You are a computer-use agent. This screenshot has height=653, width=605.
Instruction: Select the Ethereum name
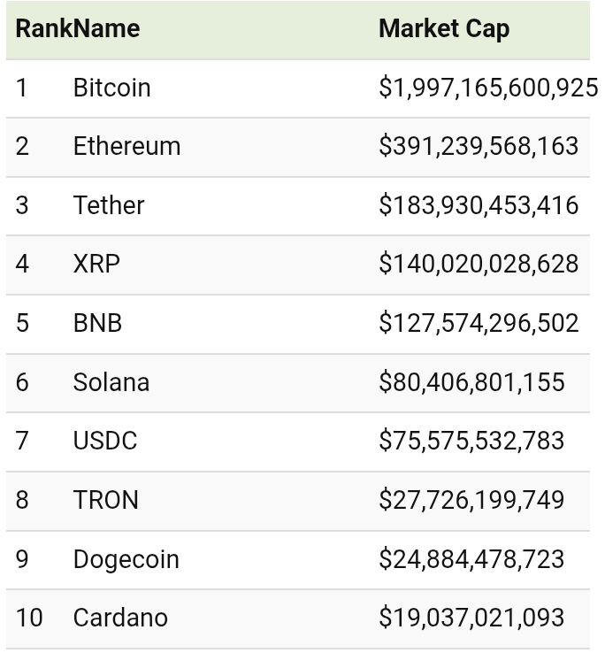[x=126, y=146]
